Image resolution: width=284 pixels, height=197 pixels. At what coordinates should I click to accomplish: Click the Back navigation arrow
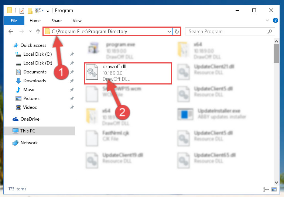[11, 31]
